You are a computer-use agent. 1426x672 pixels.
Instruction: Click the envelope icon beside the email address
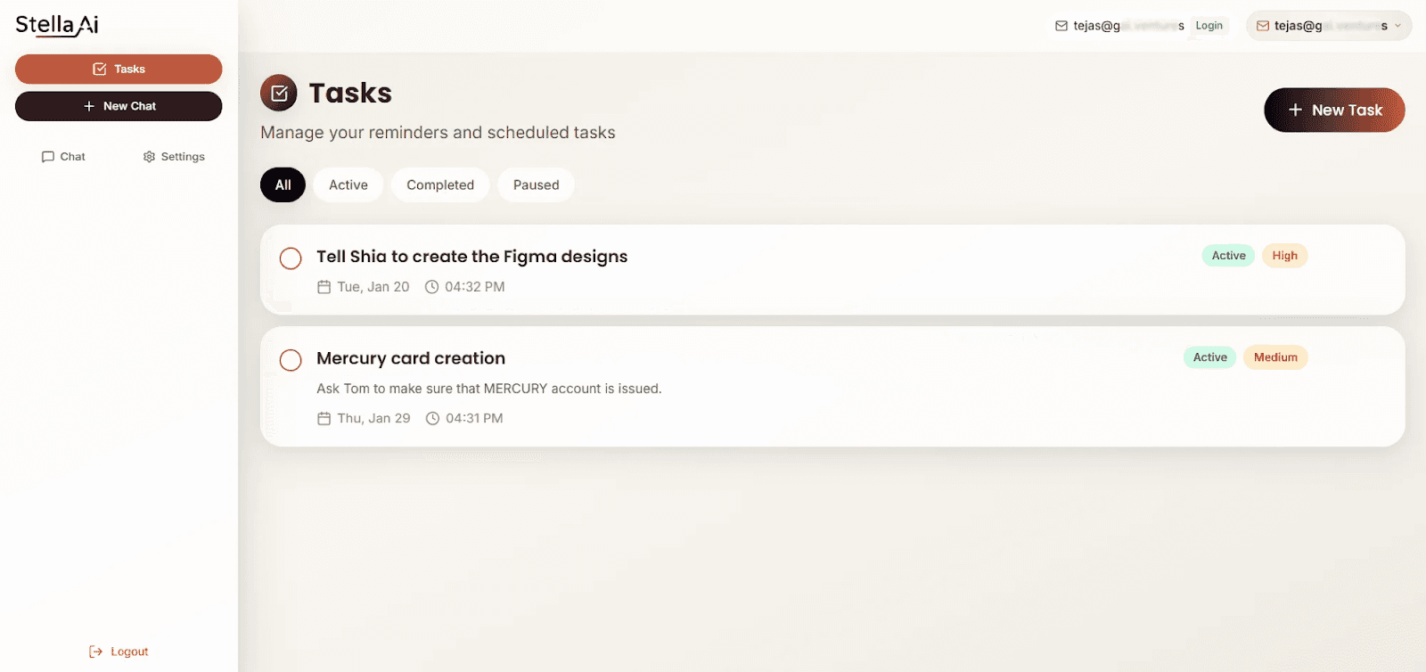coord(1060,26)
